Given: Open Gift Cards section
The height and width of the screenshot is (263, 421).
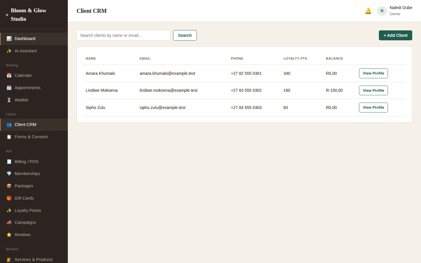Looking at the screenshot, I should [34, 198].
